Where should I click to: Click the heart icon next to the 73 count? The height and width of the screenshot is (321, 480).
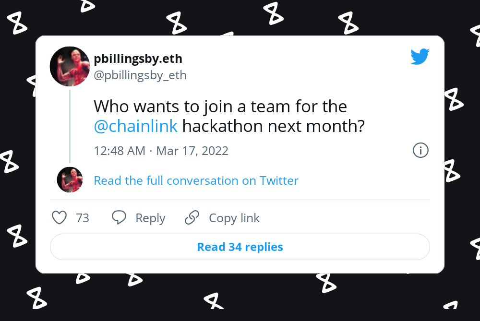click(x=59, y=218)
